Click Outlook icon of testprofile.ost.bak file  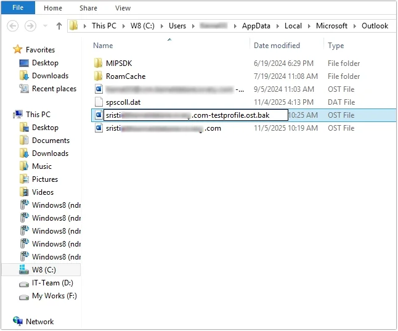pos(99,115)
